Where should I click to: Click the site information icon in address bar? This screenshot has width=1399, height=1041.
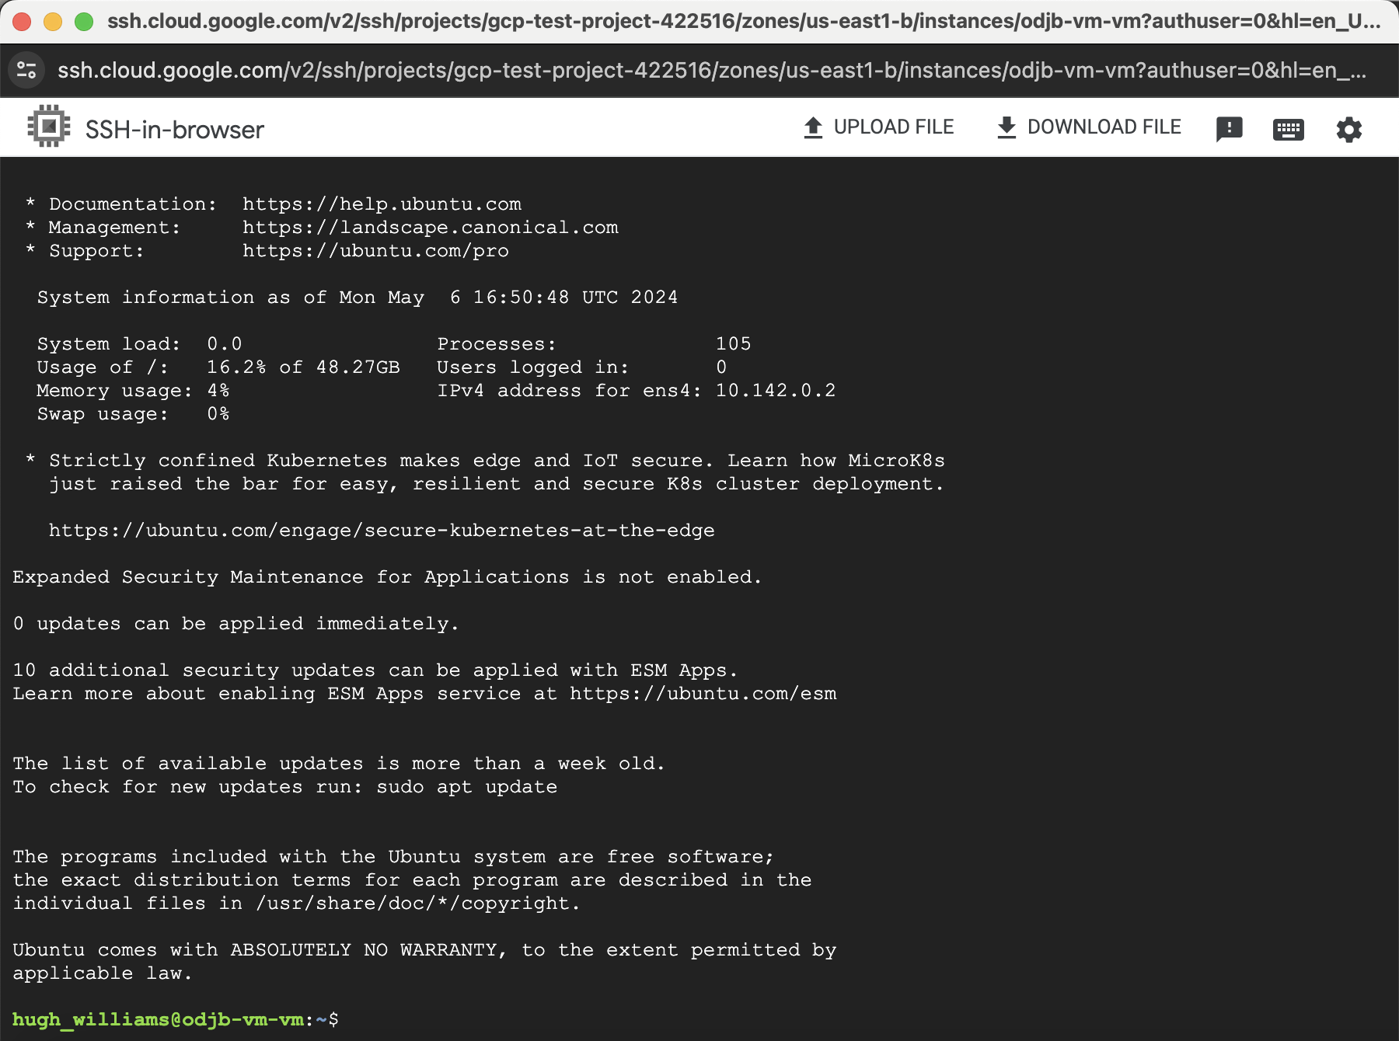pyautogui.click(x=26, y=71)
